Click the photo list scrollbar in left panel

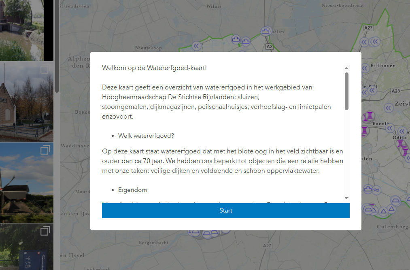pyautogui.click(x=57, y=46)
